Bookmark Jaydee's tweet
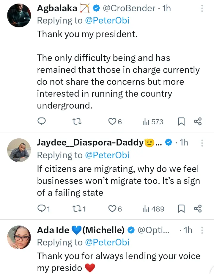Screen dimensions: 214x274 point(181,209)
